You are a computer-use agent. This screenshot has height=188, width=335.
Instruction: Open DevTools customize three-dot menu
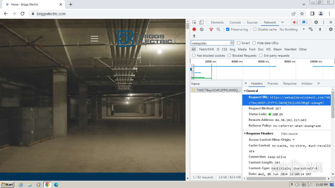[323, 22]
